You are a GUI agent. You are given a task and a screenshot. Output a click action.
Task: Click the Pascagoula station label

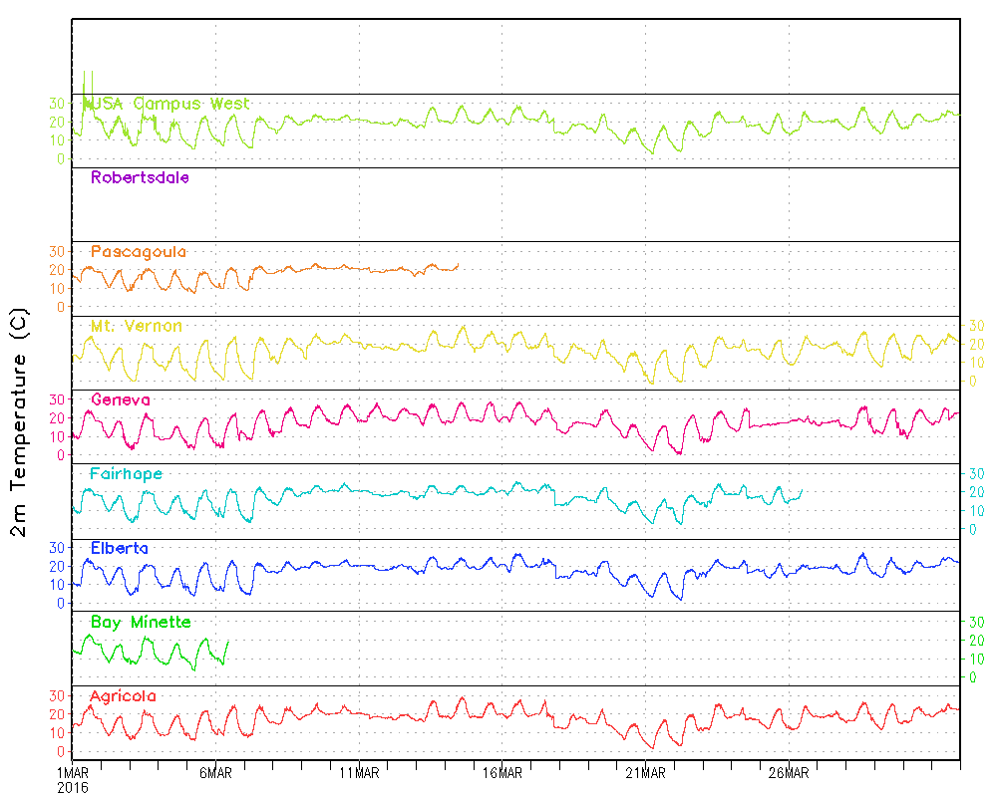point(139,252)
